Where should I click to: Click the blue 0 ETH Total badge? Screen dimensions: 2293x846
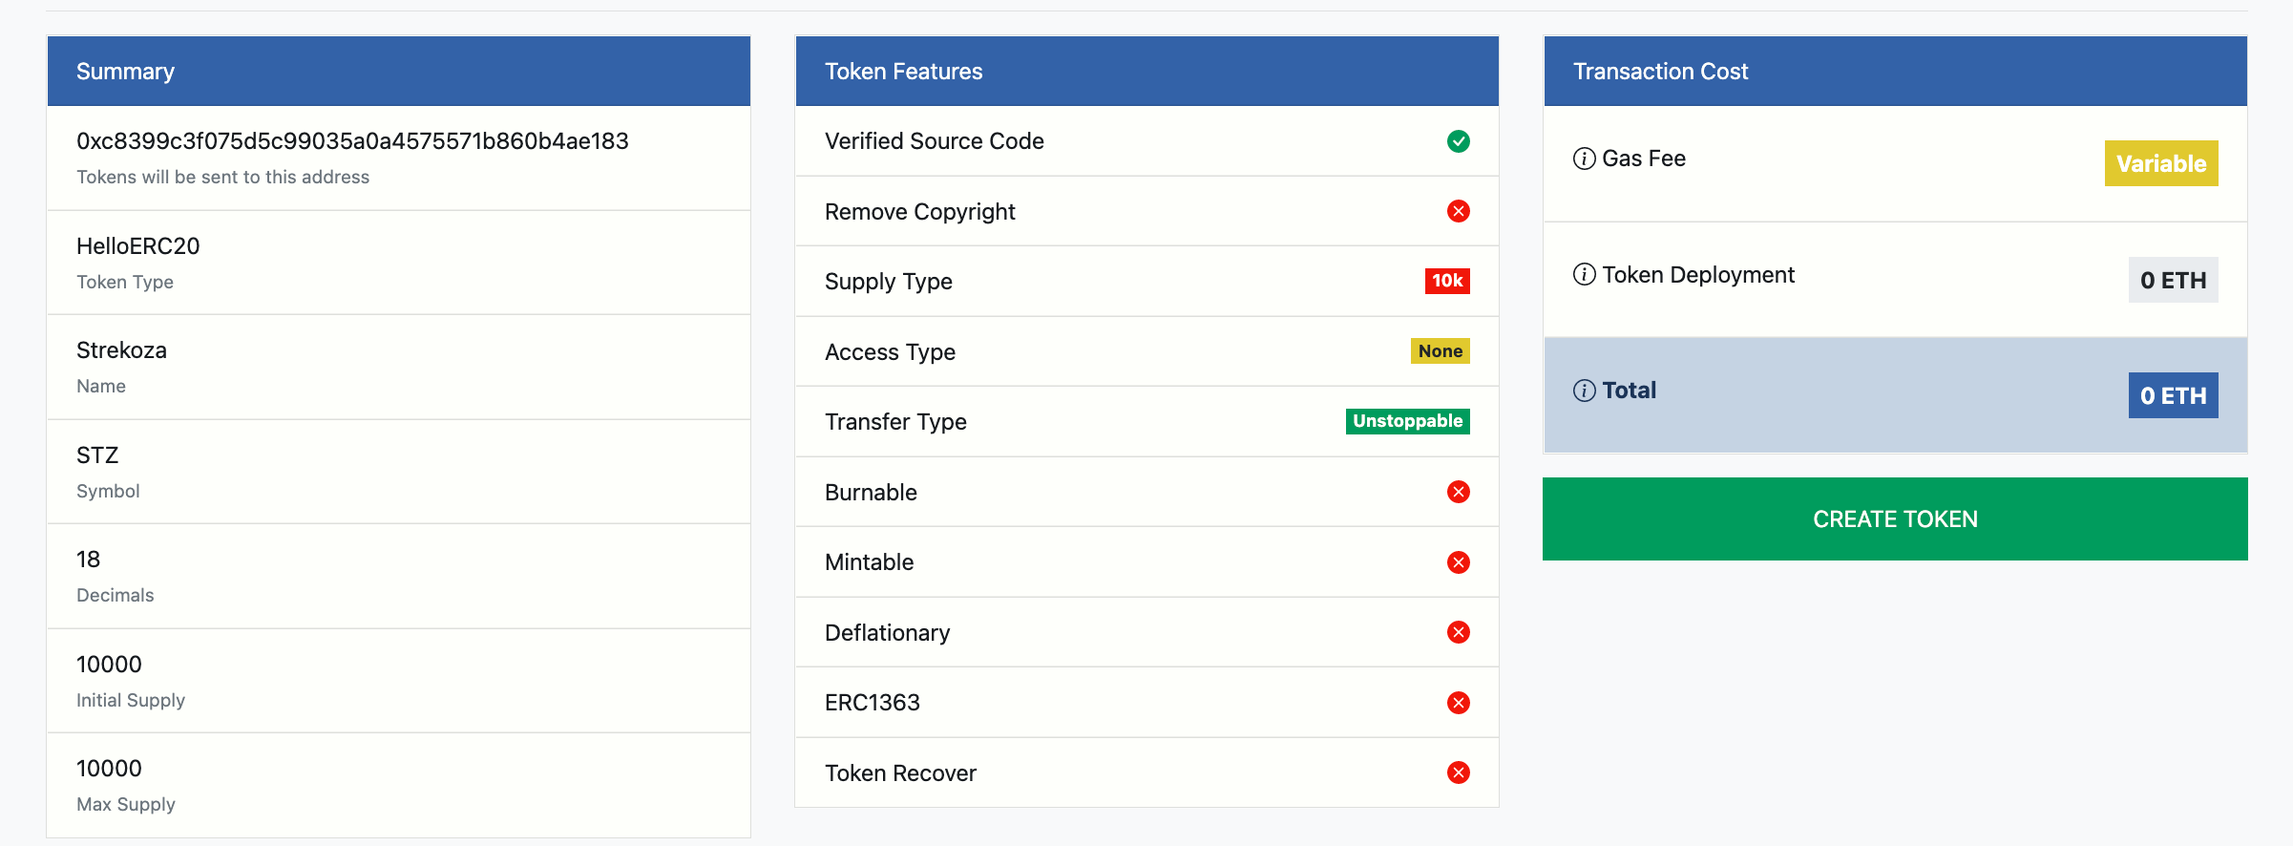point(2173,395)
